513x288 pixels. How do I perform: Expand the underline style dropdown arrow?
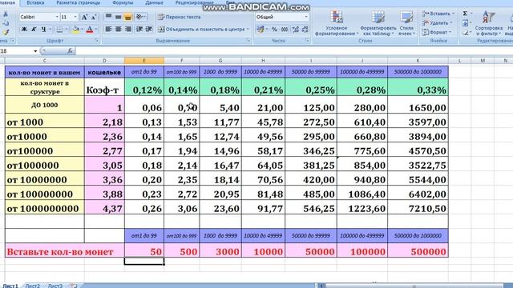pos(50,30)
